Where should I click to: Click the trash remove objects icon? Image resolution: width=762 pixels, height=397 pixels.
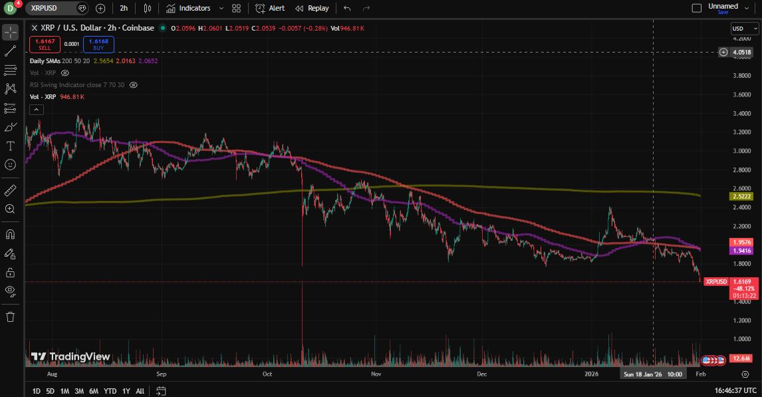pyautogui.click(x=10, y=317)
